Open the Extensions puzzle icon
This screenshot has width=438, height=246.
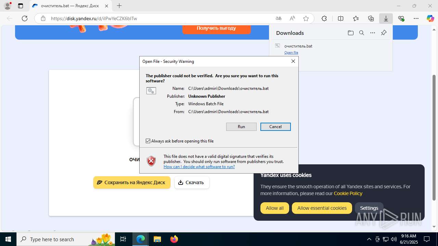[324, 18]
